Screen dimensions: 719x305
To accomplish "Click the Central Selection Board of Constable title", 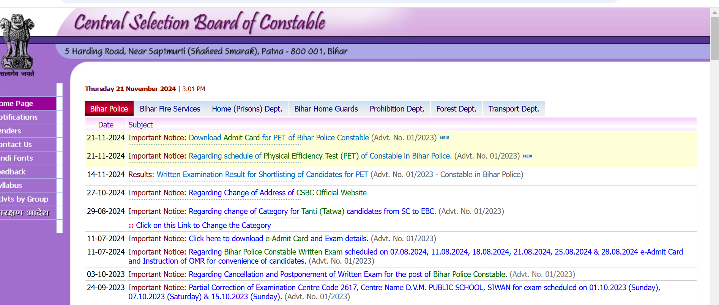I will (200, 22).
